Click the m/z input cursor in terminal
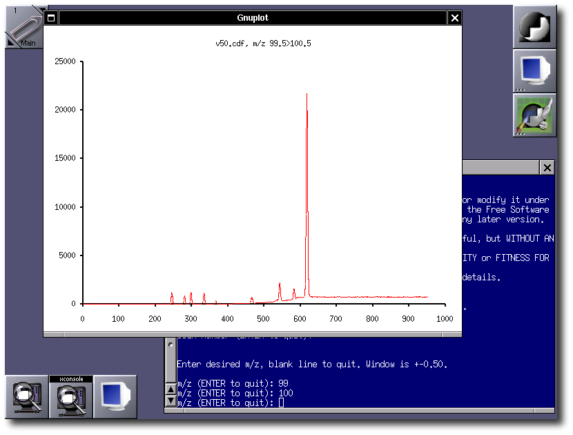The image size is (573, 435). tap(281, 403)
